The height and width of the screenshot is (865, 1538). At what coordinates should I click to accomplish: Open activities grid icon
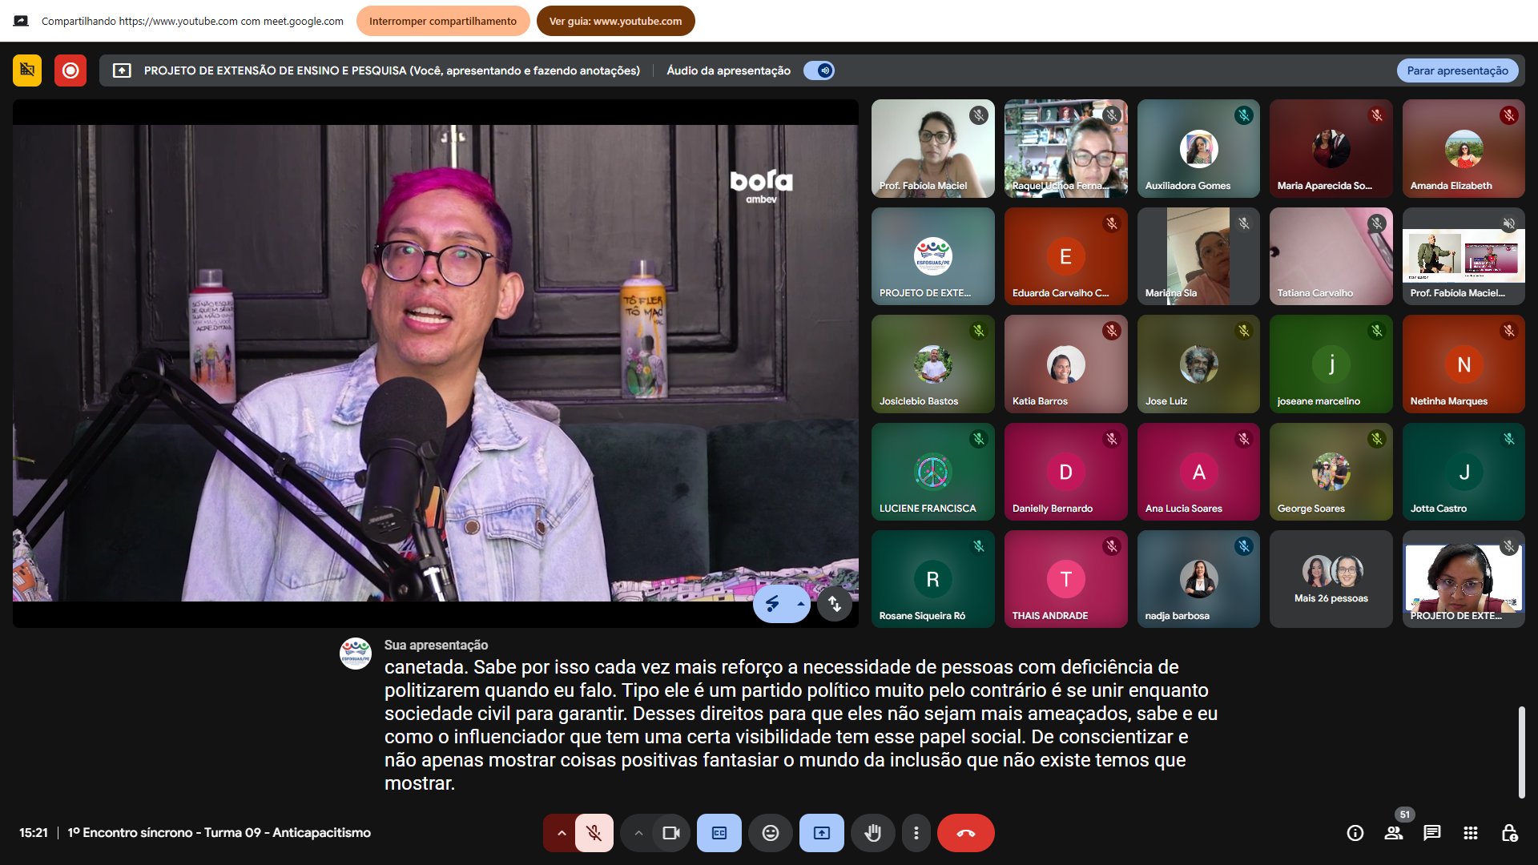[x=1470, y=833]
